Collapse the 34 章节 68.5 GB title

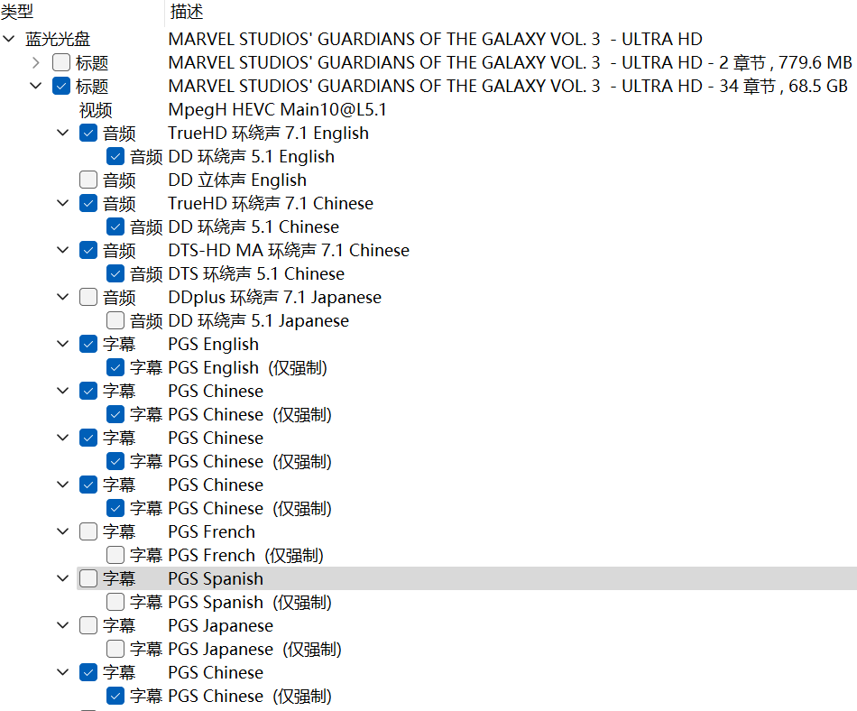tap(36, 86)
